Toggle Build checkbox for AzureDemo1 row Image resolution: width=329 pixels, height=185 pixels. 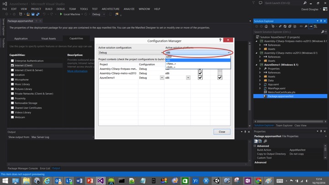tap(200, 78)
